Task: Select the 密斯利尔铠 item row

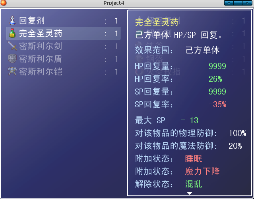Action: tap(63, 71)
